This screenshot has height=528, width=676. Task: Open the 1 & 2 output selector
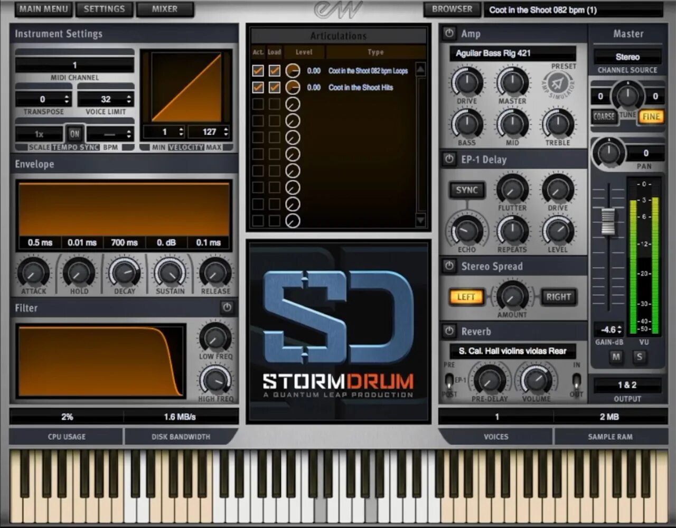(x=627, y=385)
